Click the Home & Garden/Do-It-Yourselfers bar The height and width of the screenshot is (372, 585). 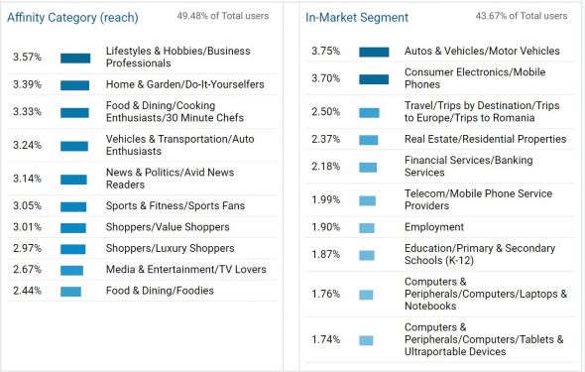(x=75, y=85)
